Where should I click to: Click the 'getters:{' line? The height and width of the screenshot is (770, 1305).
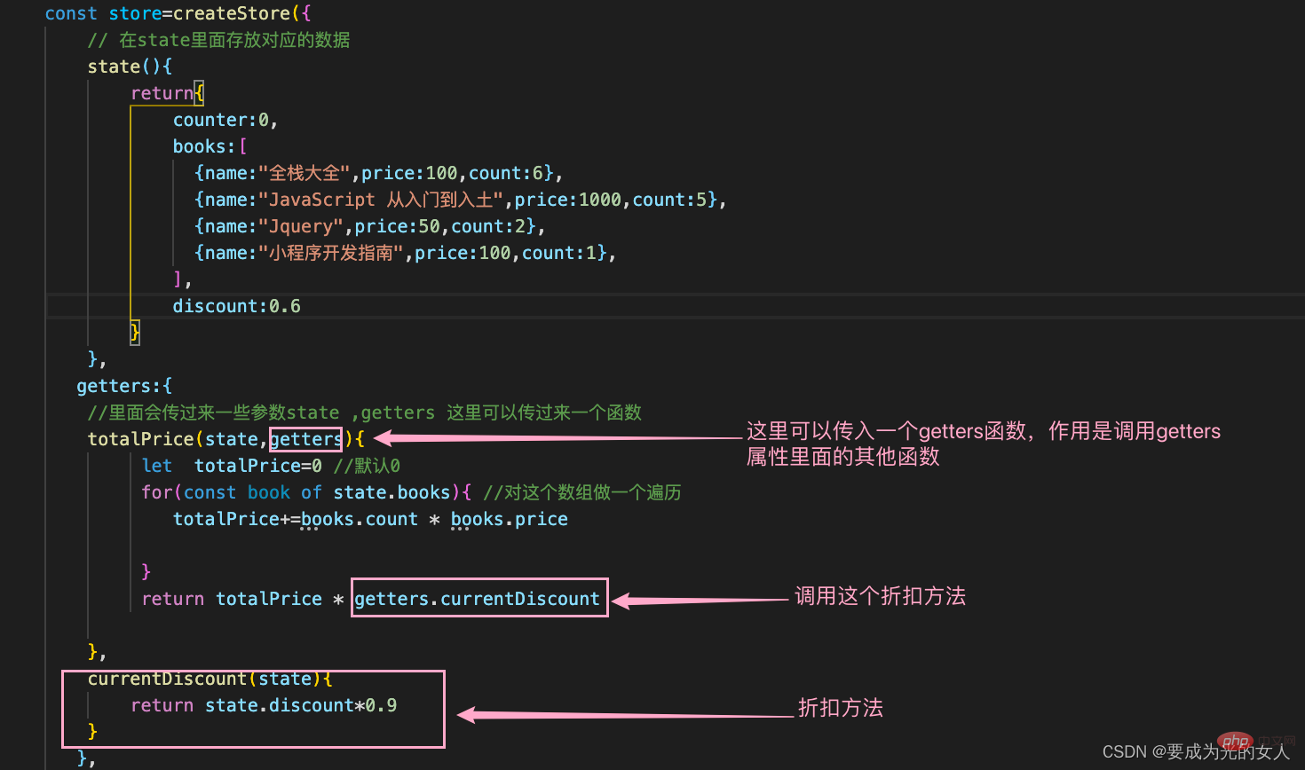click(x=124, y=386)
